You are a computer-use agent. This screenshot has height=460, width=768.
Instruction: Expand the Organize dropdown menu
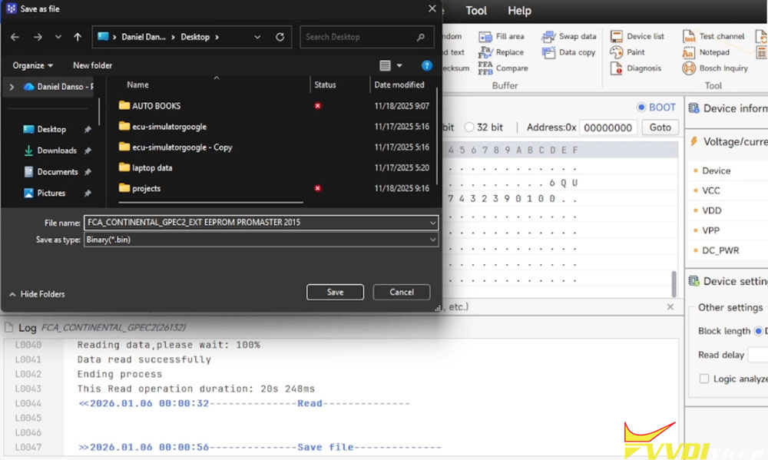coord(33,66)
